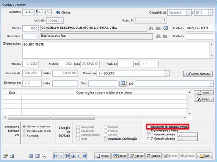Click credit notes grid scroll up arrow
The width and height of the screenshot is (217, 162).
tap(189, 93)
